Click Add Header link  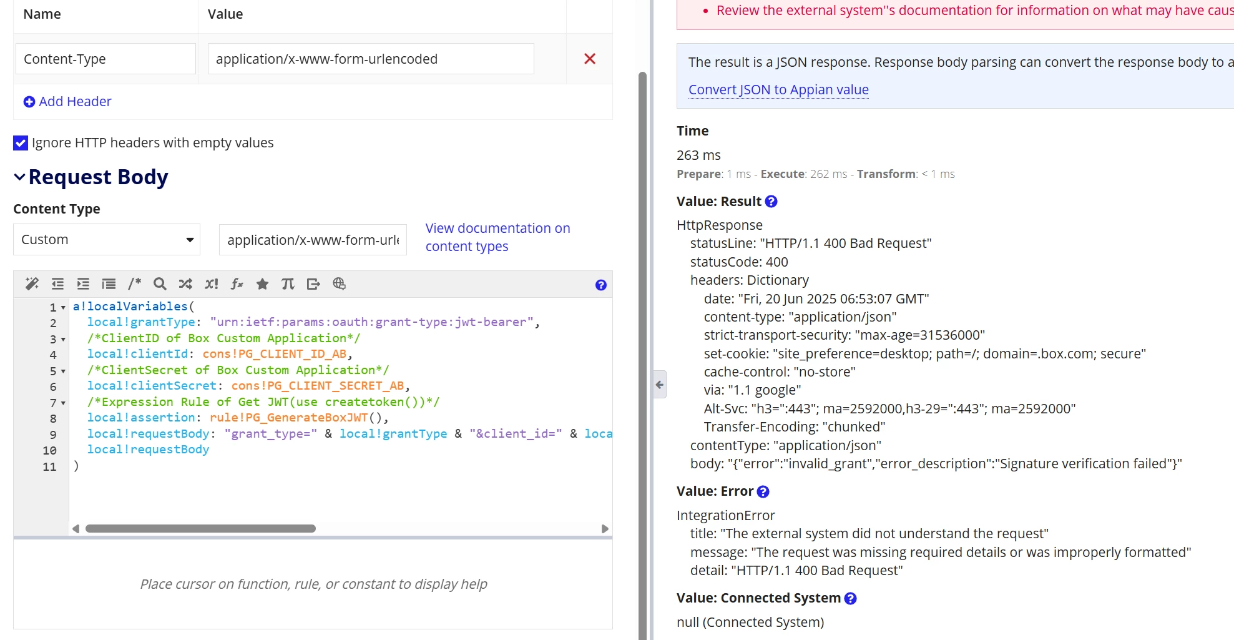coord(75,102)
